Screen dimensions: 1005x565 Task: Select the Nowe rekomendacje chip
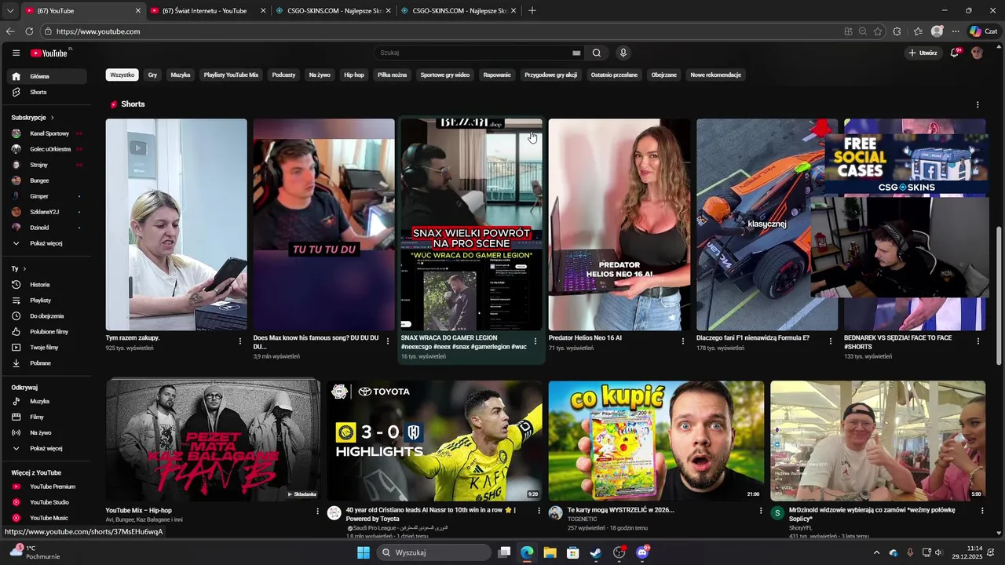(x=716, y=75)
